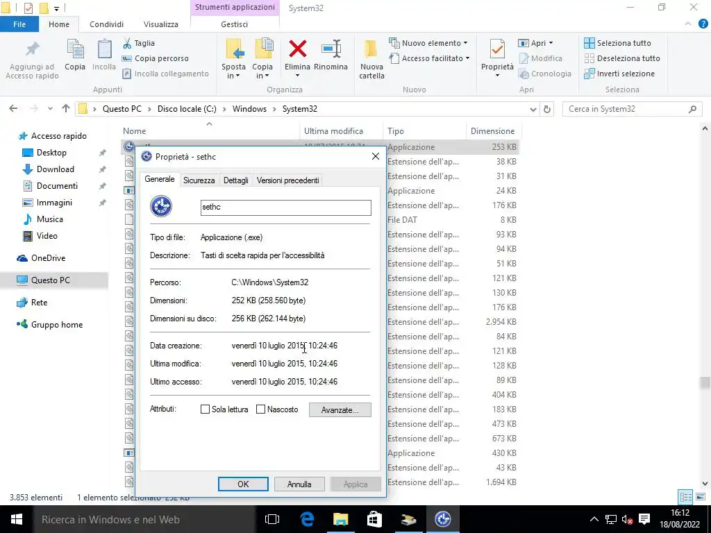The width and height of the screenshot is (711, 533).
Task: Refresh the System32 folder view
Action: pyautogui.click(x=547, y=109)
